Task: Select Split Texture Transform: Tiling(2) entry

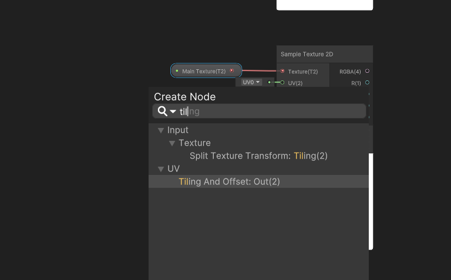Action: pyautogui.click(x=258, y=156)
